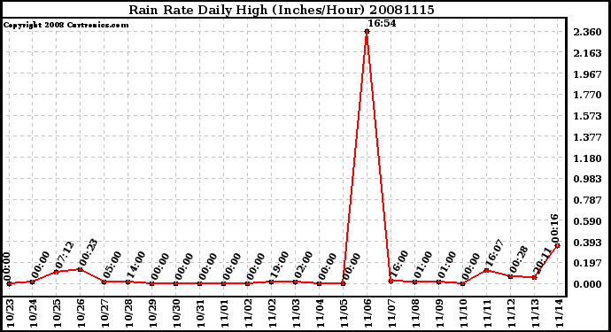Pick the 1.377 y-axis value

[x=587, y=137]
